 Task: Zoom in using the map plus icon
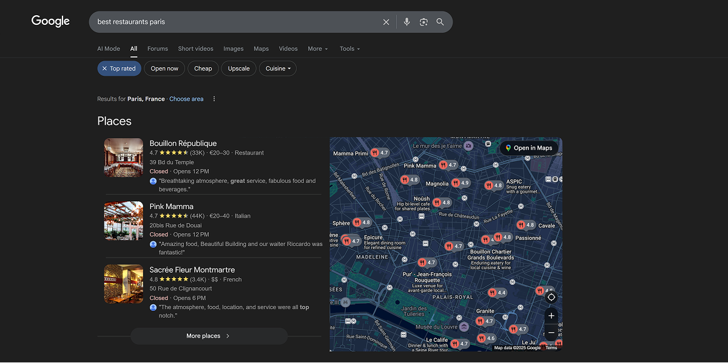click(x=551, y=316)
